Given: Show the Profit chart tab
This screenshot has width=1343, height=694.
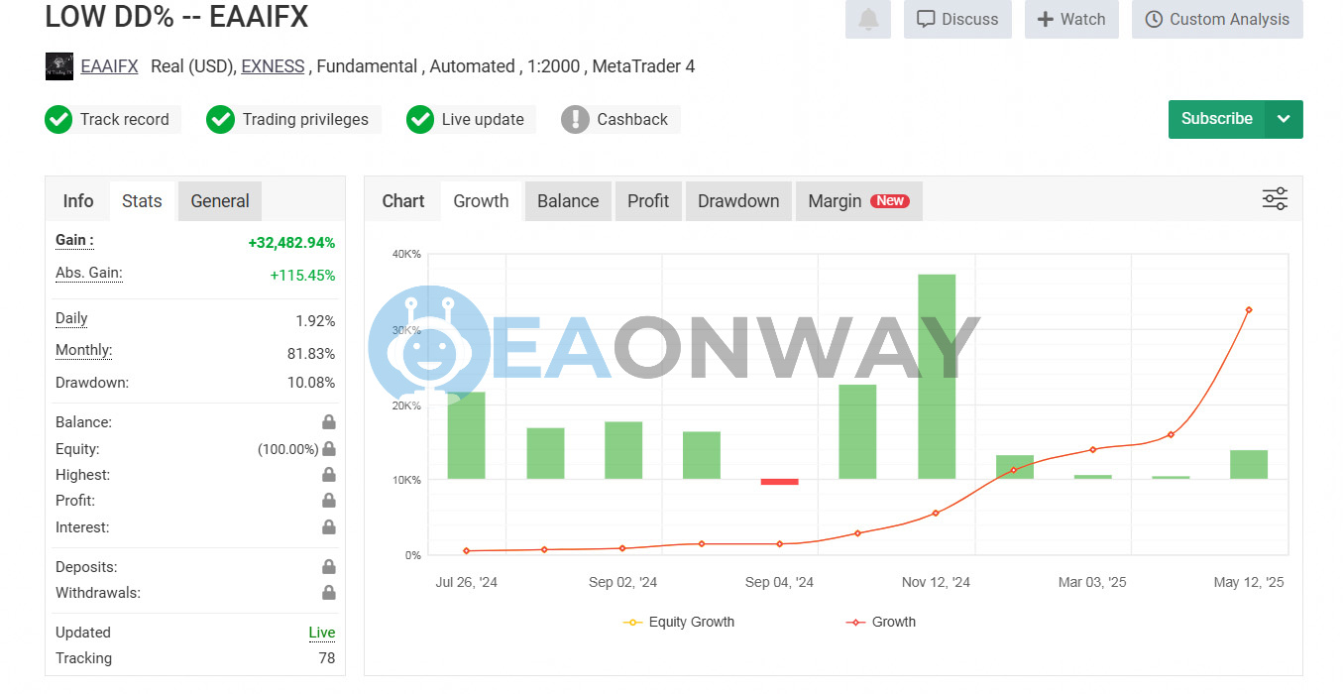Looking at the screenshot, I should point(648,201).
